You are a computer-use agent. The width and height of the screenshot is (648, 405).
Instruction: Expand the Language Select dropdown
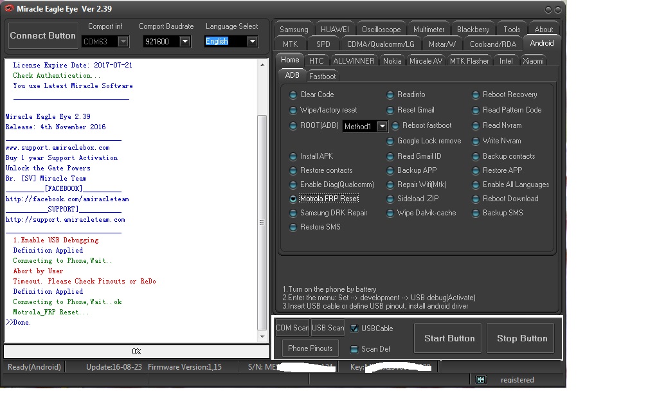(x=252, y=41)
